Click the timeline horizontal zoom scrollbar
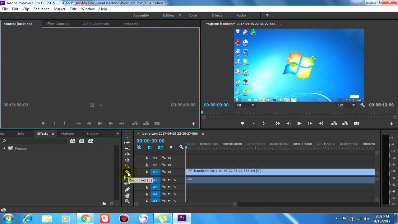The width and height of the screenshot is (398, 224). pyautogui.click(x=186, y=204)
